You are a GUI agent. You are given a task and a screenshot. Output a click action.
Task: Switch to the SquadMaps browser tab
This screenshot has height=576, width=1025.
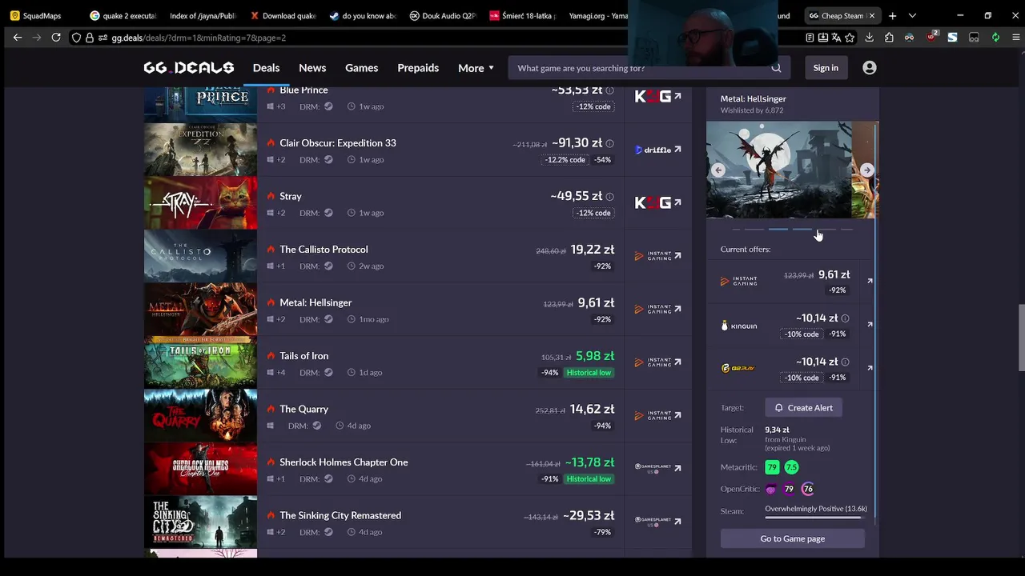coord(40,15)
